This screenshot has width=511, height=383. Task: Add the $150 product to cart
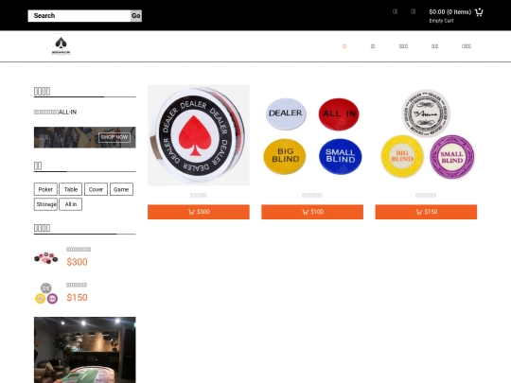tap(426, 212)
